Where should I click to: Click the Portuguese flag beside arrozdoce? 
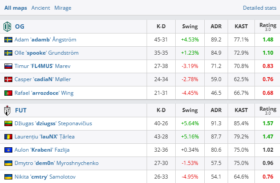pyautogui.click(x=8, y=93)
